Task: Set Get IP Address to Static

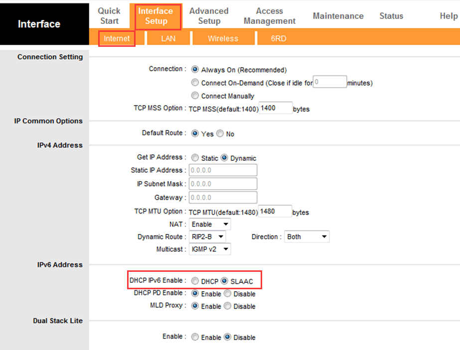Action: [195, 157]
